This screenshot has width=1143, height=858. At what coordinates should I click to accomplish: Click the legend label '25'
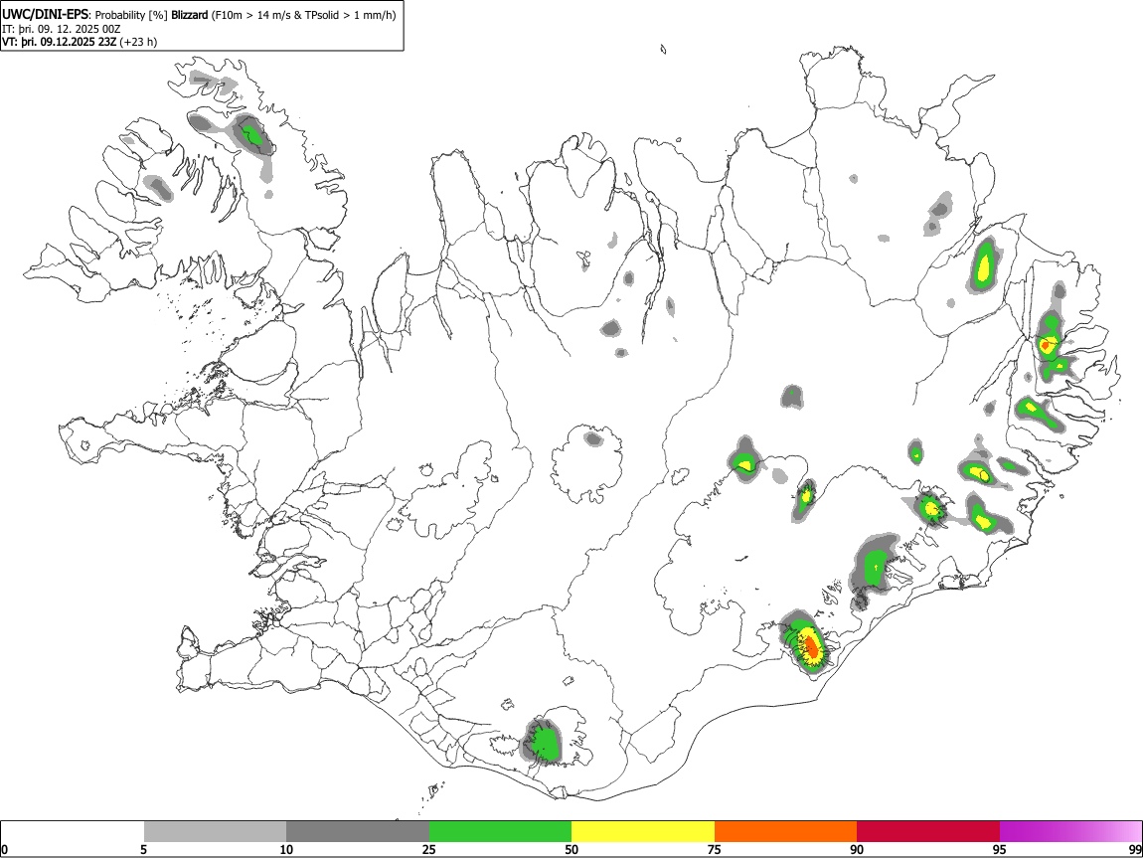[429, 849]
